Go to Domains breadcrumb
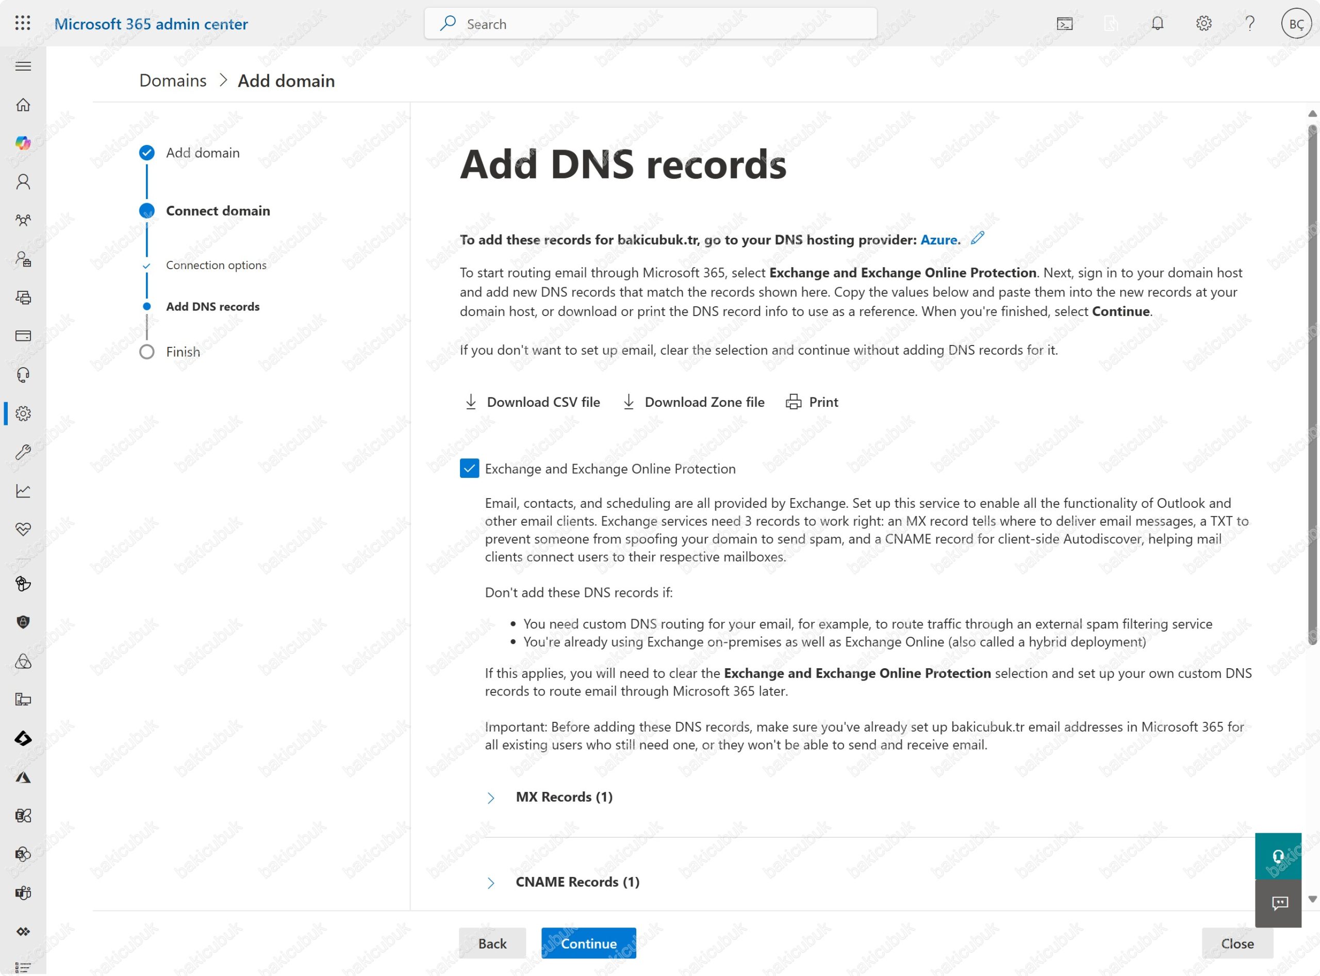This screenshot has height=976, width=1320. pyautogui.click(x=173, y=80)
